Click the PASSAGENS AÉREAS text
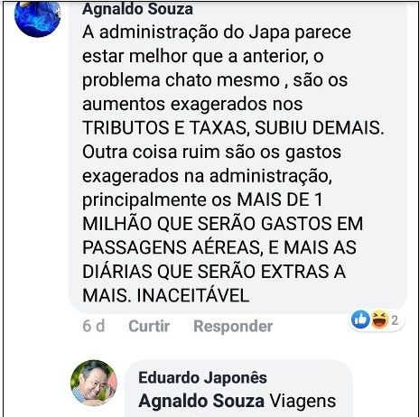The image size is (419, 417). tap(171, 247)
